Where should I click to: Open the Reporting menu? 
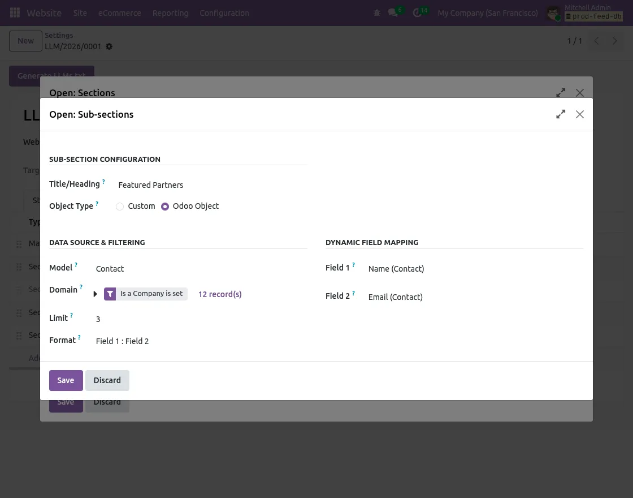click(170, 13)
